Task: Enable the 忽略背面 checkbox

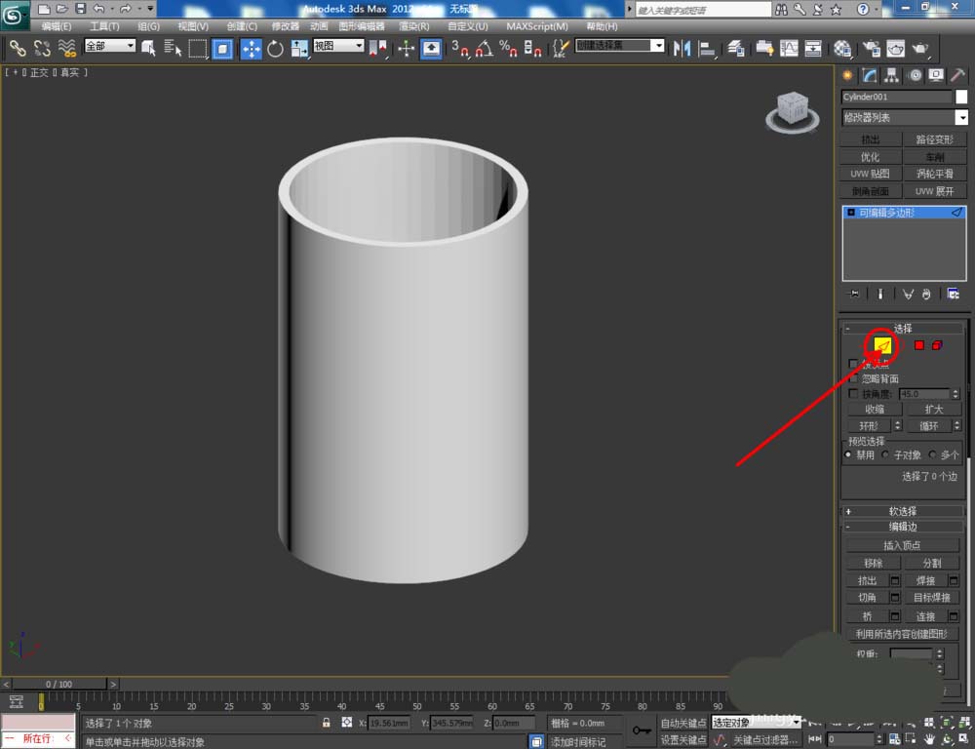Action: [854, 378]
